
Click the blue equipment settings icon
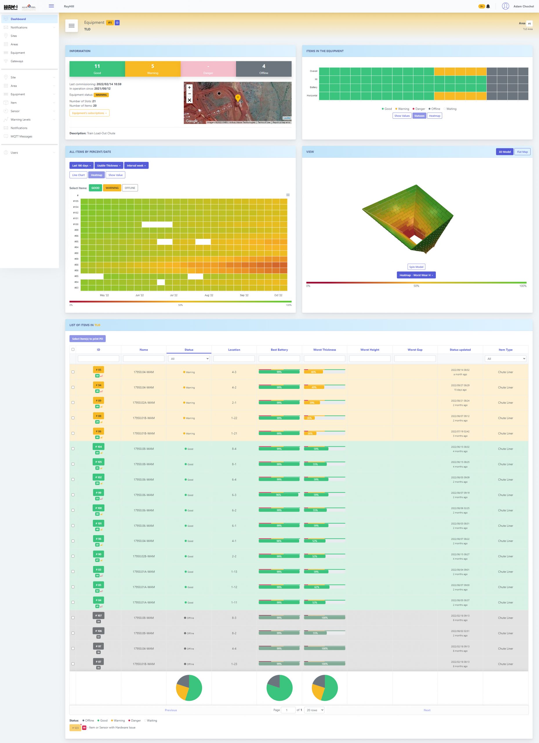click(117, 23)
